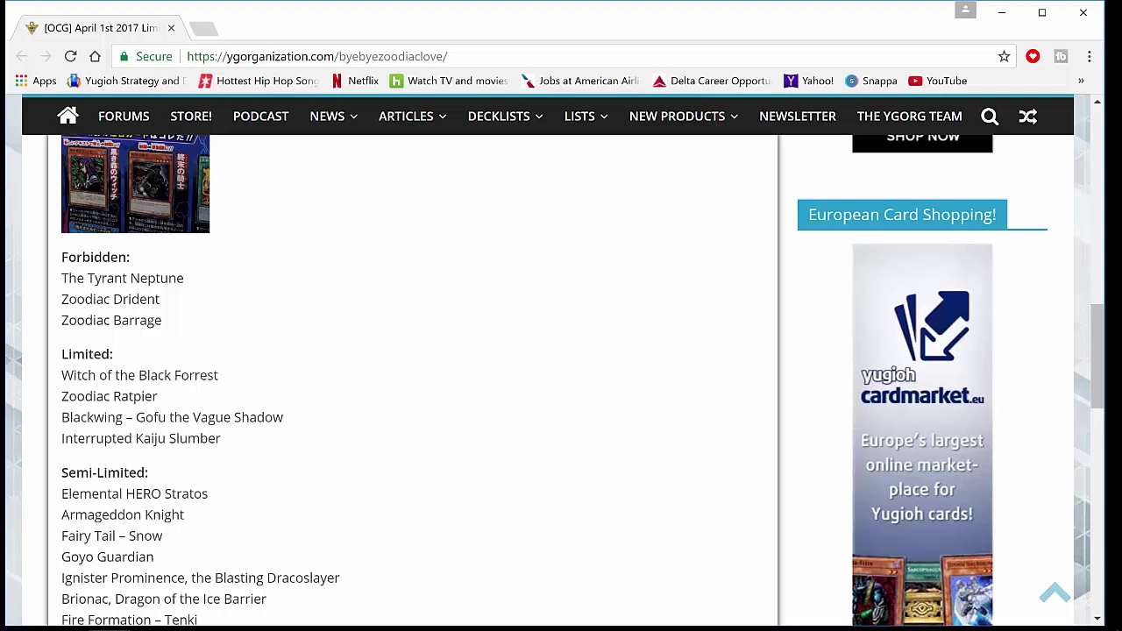Image resolution: width=1122 pixels, height=631 pixels.
Task: Open the YouTube bookmark
Action: 937,81
